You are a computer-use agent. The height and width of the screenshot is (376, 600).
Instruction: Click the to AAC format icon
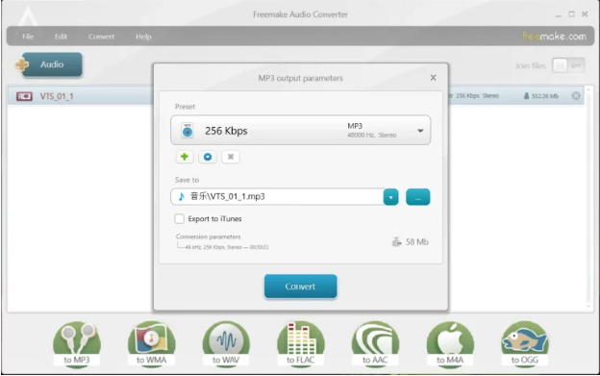[375, 344]
